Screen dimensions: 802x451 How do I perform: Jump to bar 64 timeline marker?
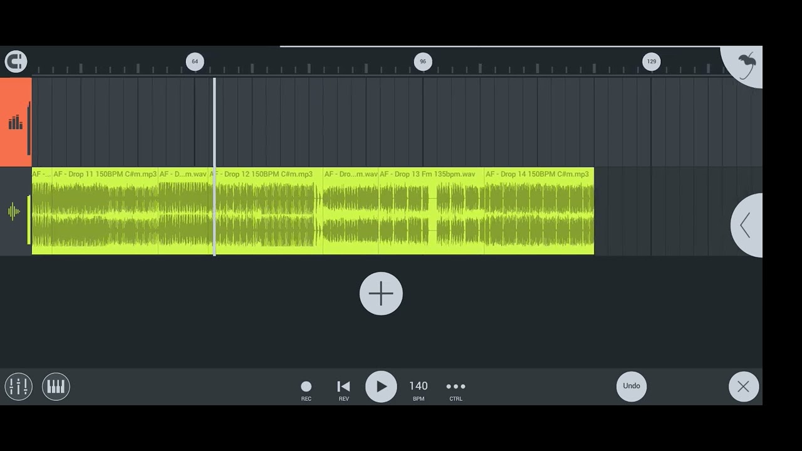tap(195, 61)
